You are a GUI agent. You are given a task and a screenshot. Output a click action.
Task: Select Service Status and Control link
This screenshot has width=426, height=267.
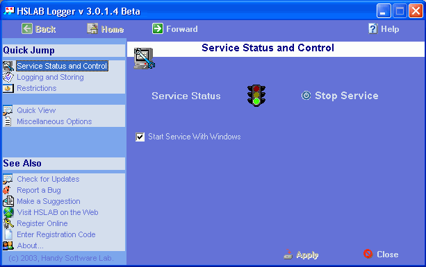pyautogui.click(x=63, y=66)
